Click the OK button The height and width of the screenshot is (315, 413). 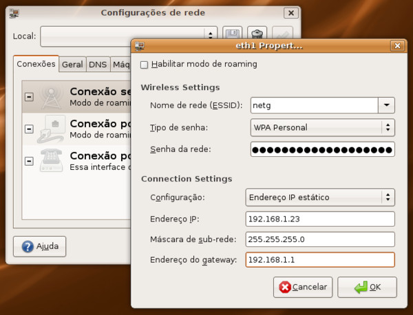(367, 287)
